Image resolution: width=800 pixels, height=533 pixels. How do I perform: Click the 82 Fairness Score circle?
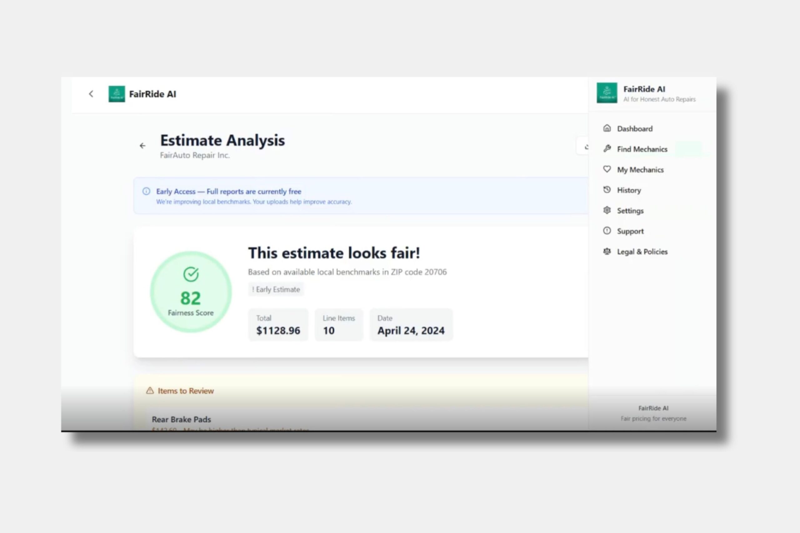click(191, 292)
